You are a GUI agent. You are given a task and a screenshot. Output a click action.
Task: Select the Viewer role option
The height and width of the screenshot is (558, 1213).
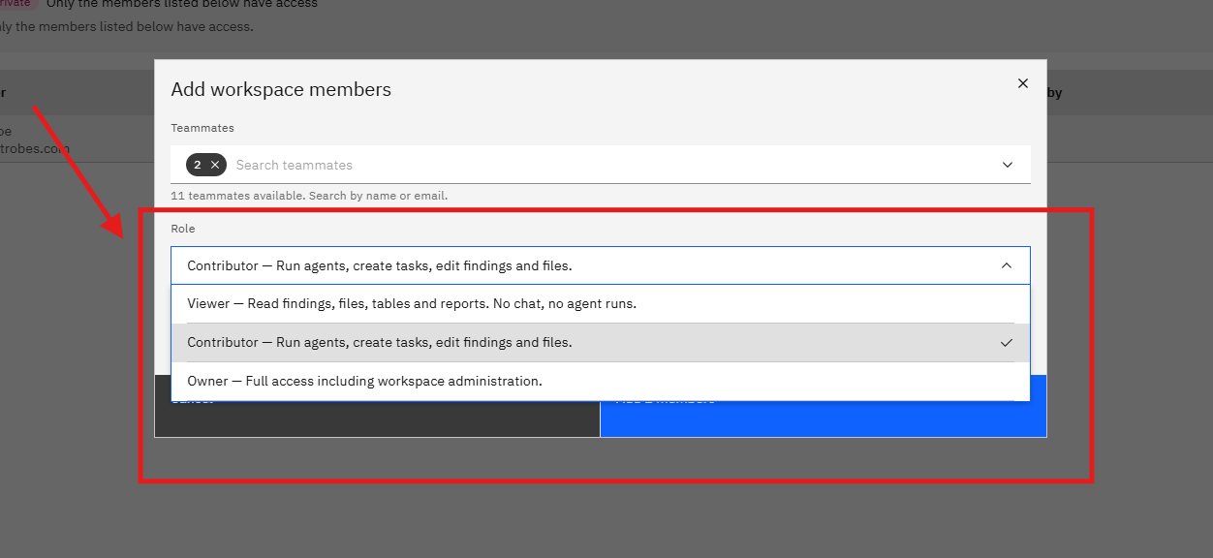(601, 303)
